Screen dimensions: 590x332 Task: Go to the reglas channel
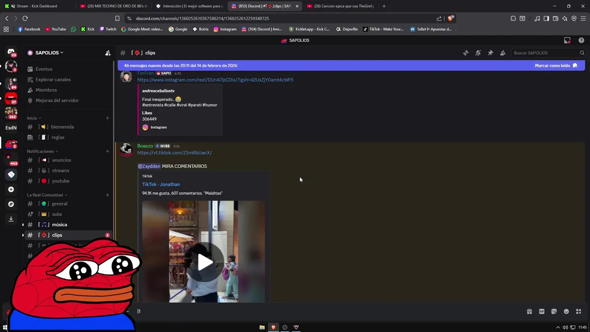[68, 137]
